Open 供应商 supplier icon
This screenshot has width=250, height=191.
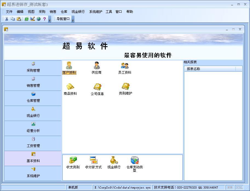tap(96, 68)
